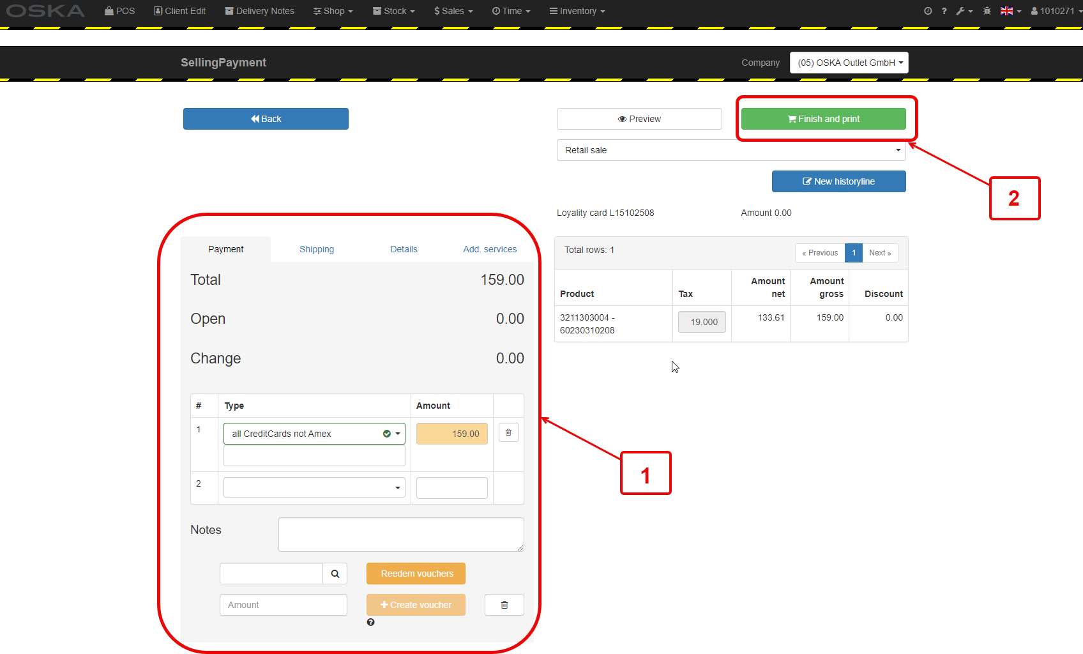Image resolution: width=1083 pixels, height=654 pixels.
Task: Switch to the Shipping tab
Action: 317,249
